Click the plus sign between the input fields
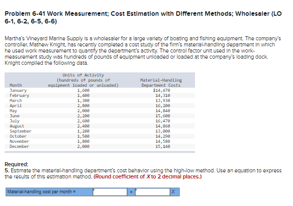The width and height of the screenshot is (293, 206). pyautogui.click(x=131, y=192)
